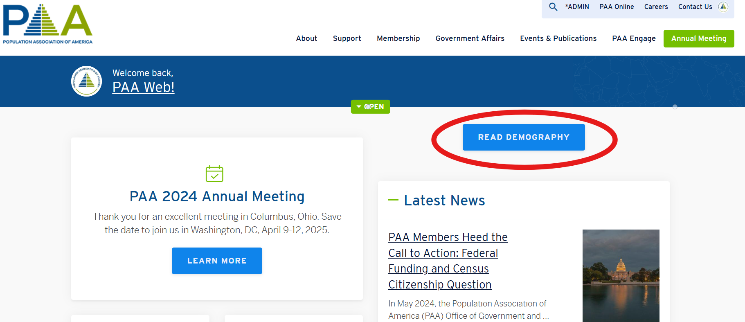Expand the green OPEN toggle tab
Image resolution: width=745 pixels, height=322 pixels.
[x=370, y=107]
